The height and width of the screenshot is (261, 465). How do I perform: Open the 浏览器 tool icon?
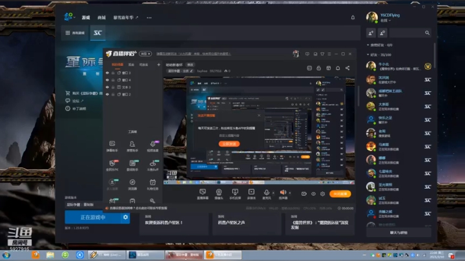pos(132,185)
